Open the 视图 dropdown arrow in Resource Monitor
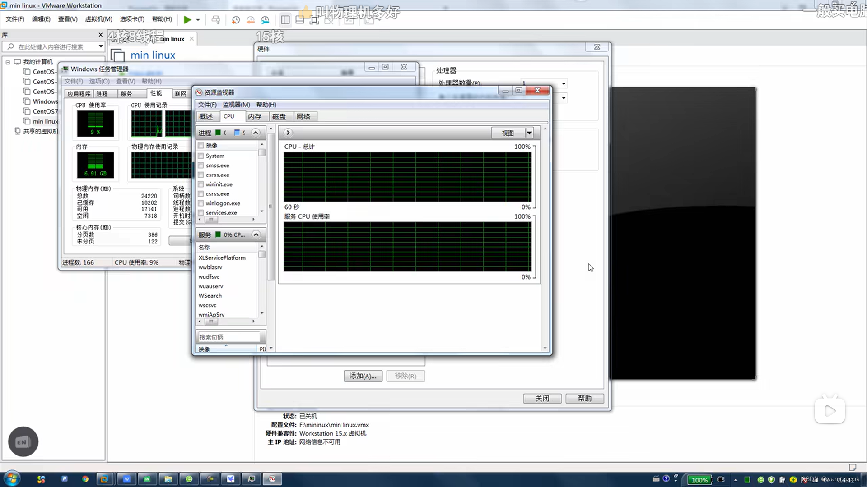The height and width of the screenshot is (487, 867). (529, 133)
